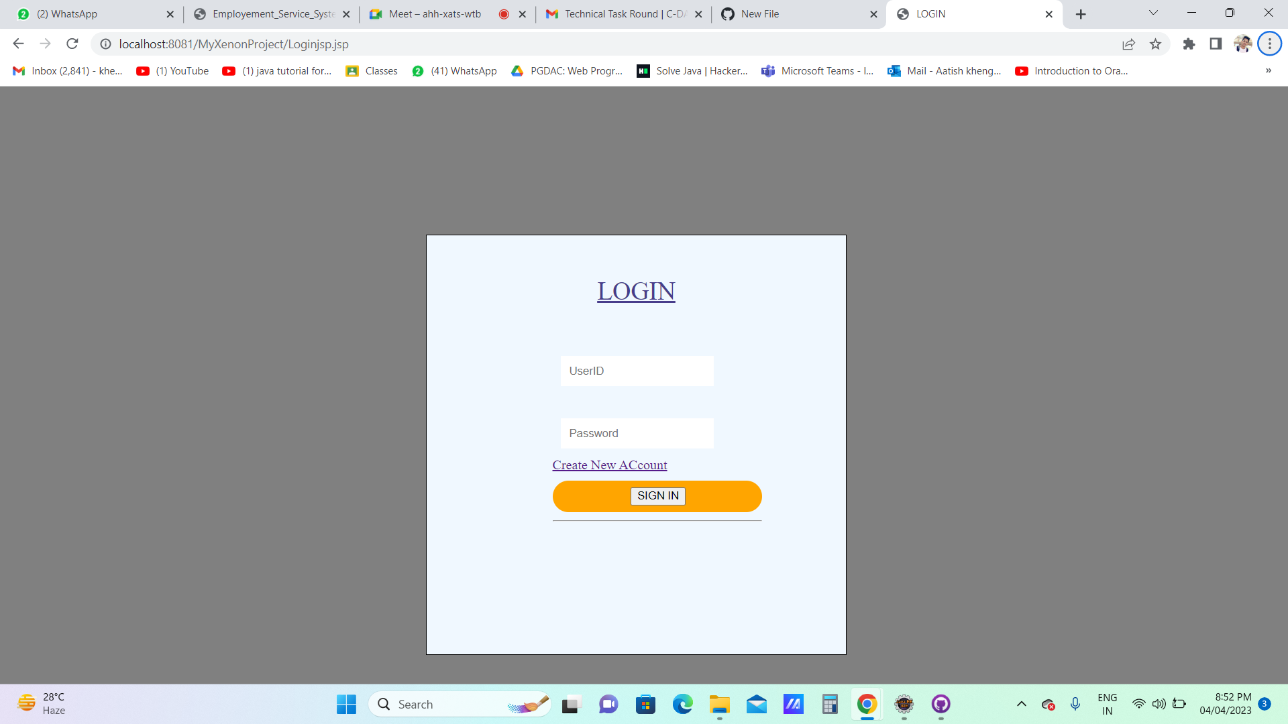1288x724 pixels.
Task: Open the tab search chevron
Action: [x=1153, y=13]
